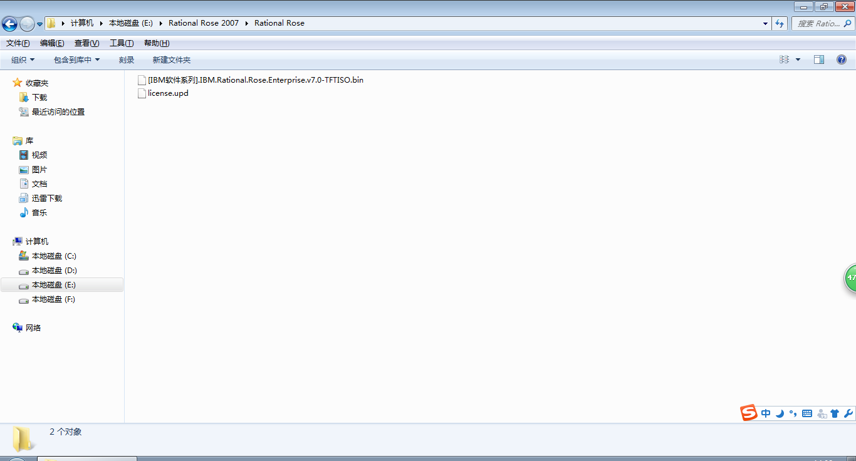Click the change view icon in the toolbar
Screen dimensions: 856x461
click(784, 60)
